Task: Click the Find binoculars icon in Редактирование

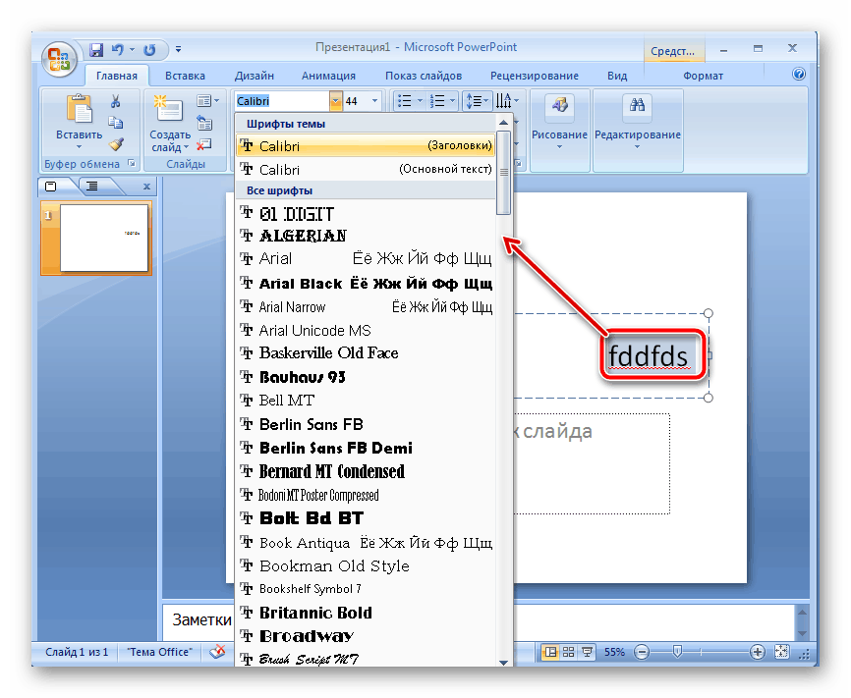Action: [x=637, y=106]
